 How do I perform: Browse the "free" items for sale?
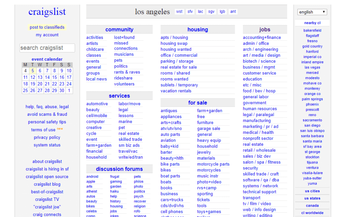pyautogui.click(x=201, y=116)
